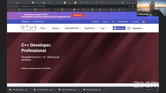
Task: Open the Яндекс bookmark
Action: pos(77,10)
